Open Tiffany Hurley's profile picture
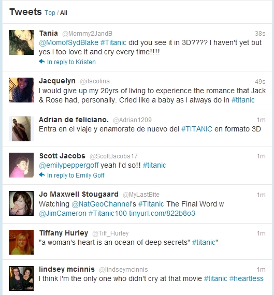Viewport: 274px width, 295px height. tap(21, 242)
